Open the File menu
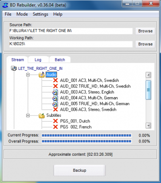The width and height of the screenshot is (161, 183). (x=8, y=14)
